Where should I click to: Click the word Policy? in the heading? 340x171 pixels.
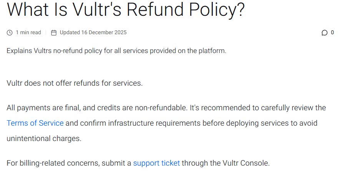(217, 10)
